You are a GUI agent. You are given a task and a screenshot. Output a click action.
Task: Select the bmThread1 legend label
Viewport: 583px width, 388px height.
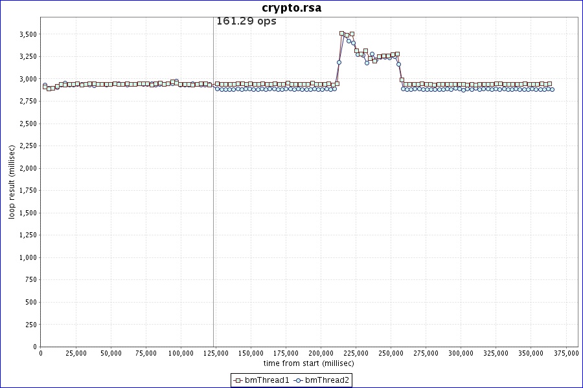coord(267,380)
